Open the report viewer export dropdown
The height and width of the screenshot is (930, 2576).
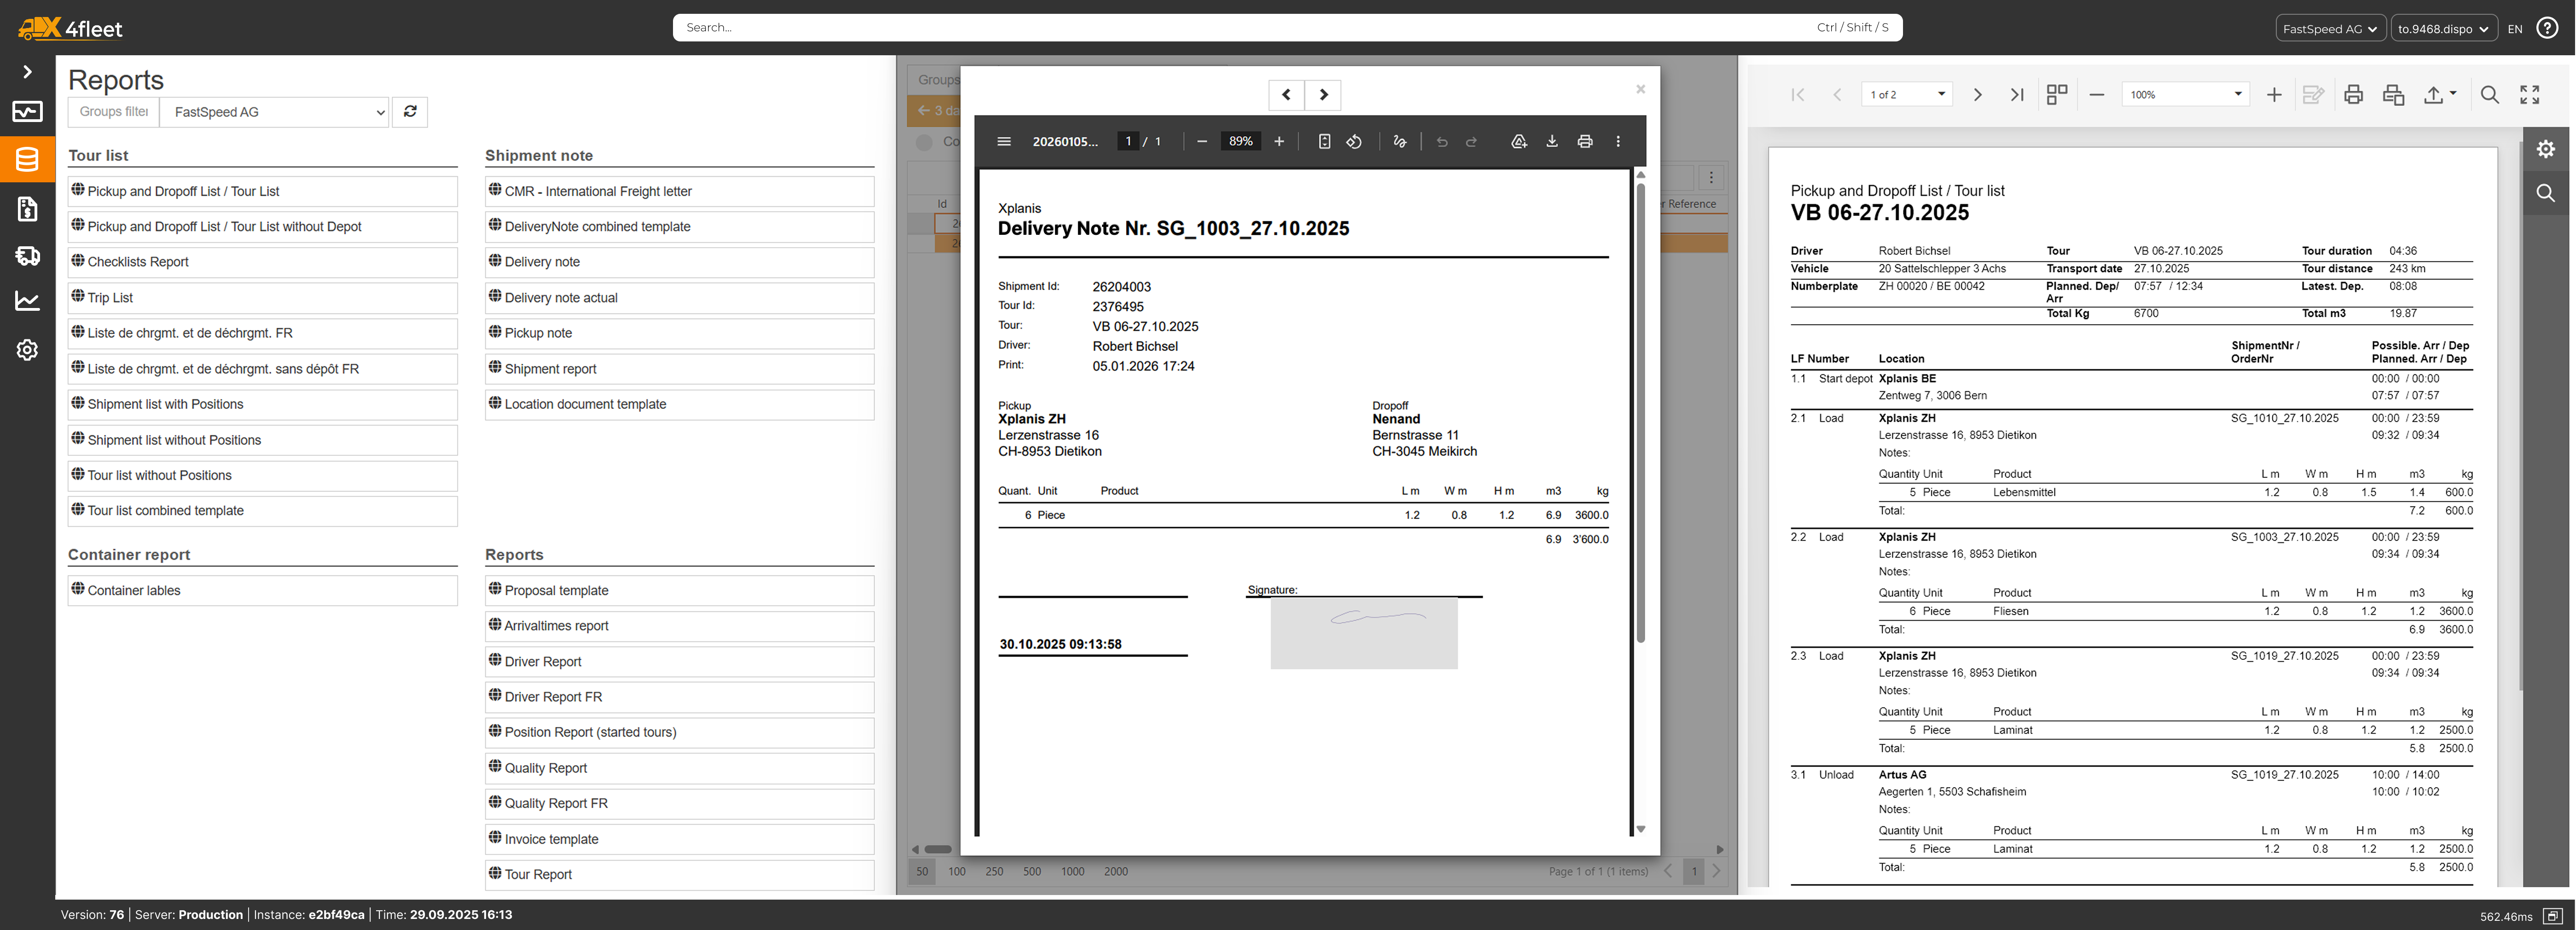2440,95
